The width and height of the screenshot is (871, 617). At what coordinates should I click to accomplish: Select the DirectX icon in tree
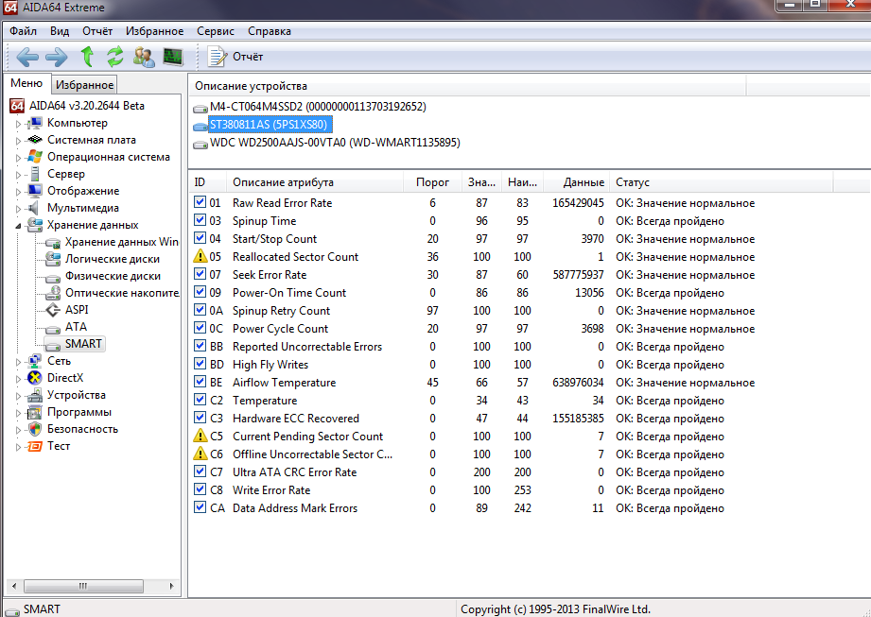[35, 378]
